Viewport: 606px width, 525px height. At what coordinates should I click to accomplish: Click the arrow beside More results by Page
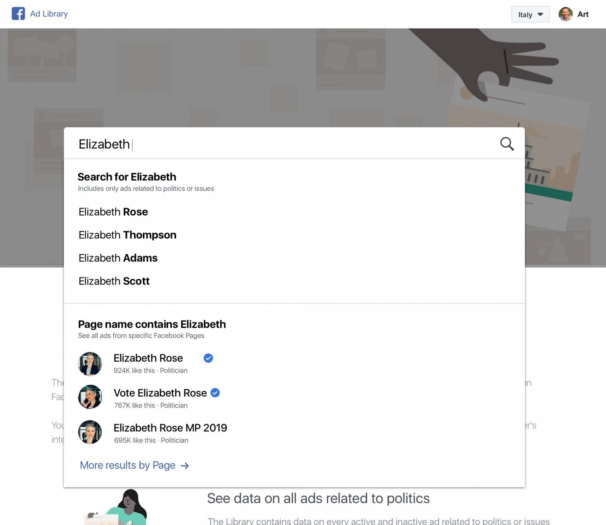tap(185, 466)
